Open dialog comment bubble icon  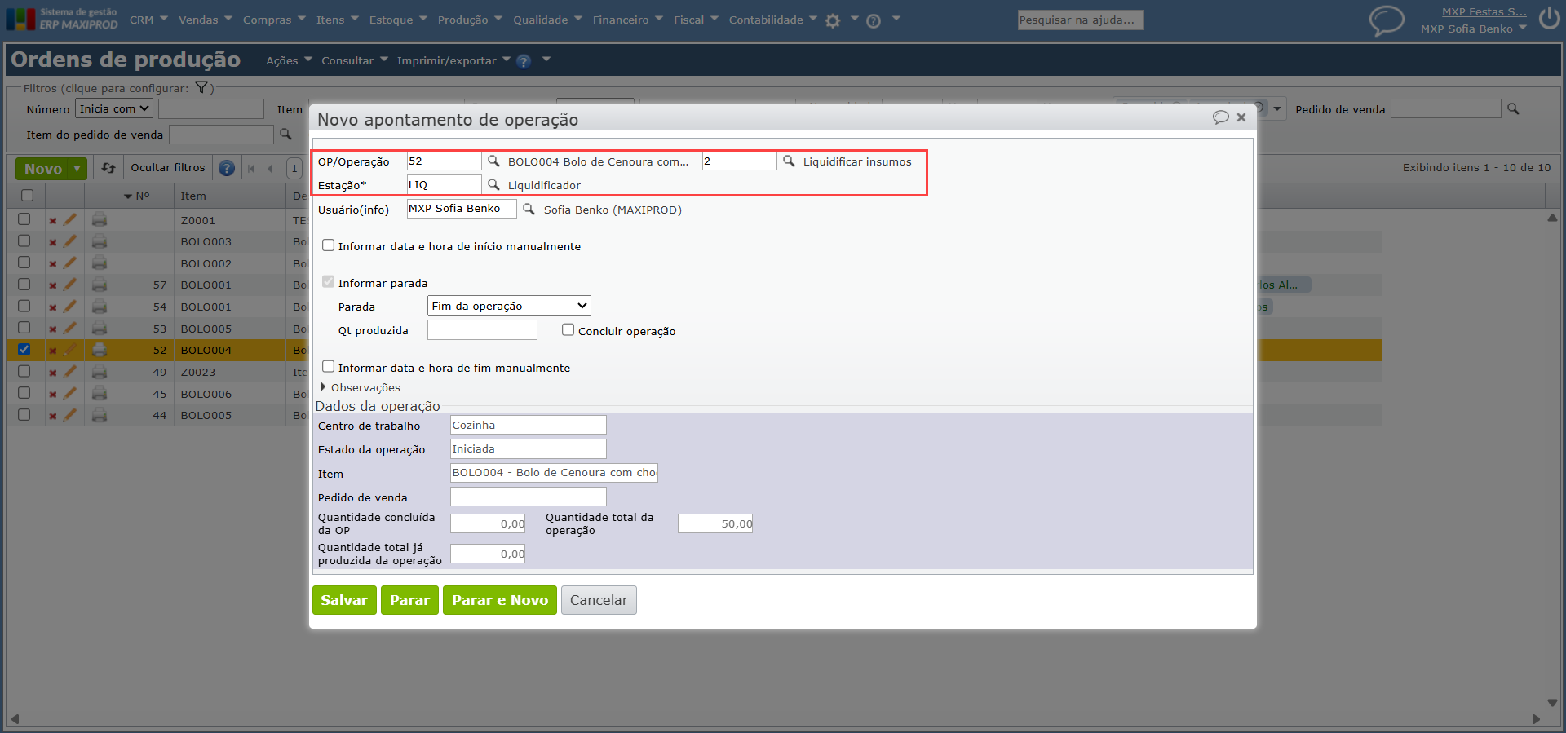(1220, 117)
